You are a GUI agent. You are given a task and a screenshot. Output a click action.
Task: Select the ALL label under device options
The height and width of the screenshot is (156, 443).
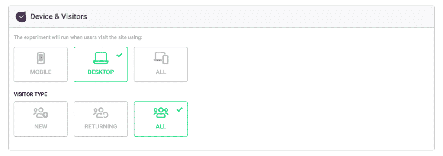161,72
